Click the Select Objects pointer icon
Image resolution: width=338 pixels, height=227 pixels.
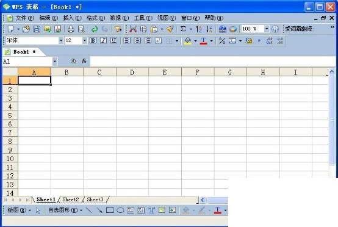[38, 211]
